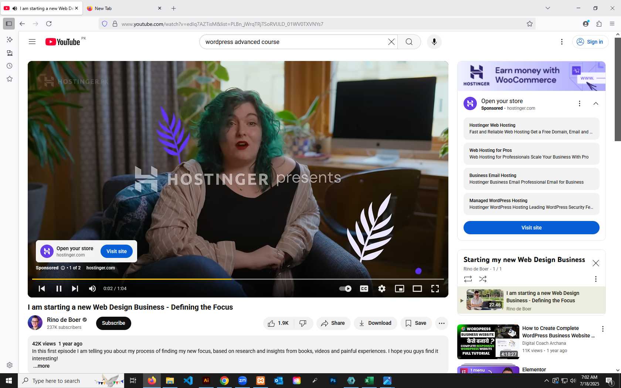Submit search with the magnifier icon
Viewport: 621px width, 388px height.
tap(409, 42)
